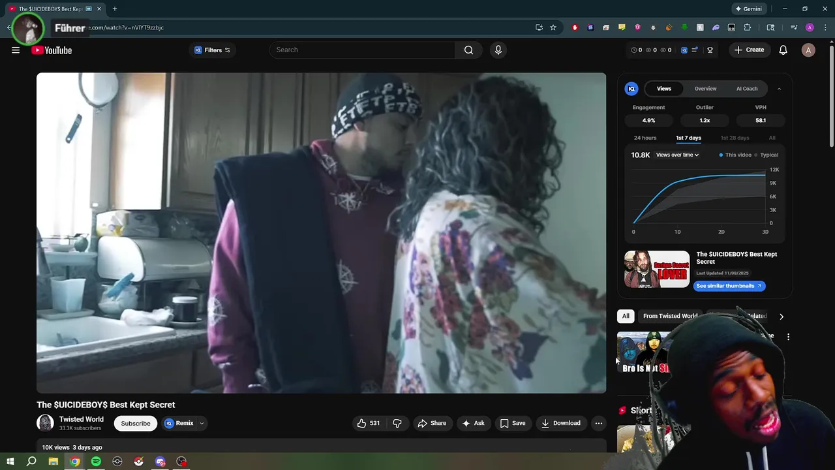This screenshot has width=835, height=470.
Task: Click the install app icon in address bar
Action: tap(539, 27)
